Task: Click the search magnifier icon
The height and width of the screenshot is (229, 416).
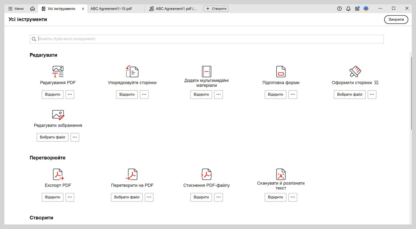Action: [x=34, y=39]
